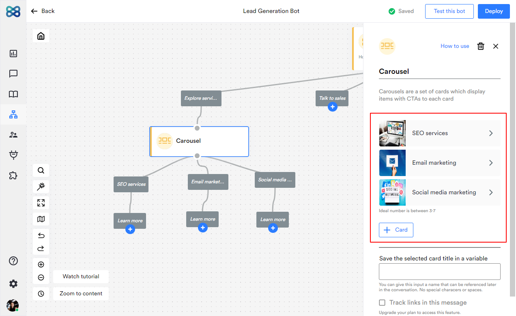Click the card title variable input field
516x316 pixels.
(x=439, y=271)
